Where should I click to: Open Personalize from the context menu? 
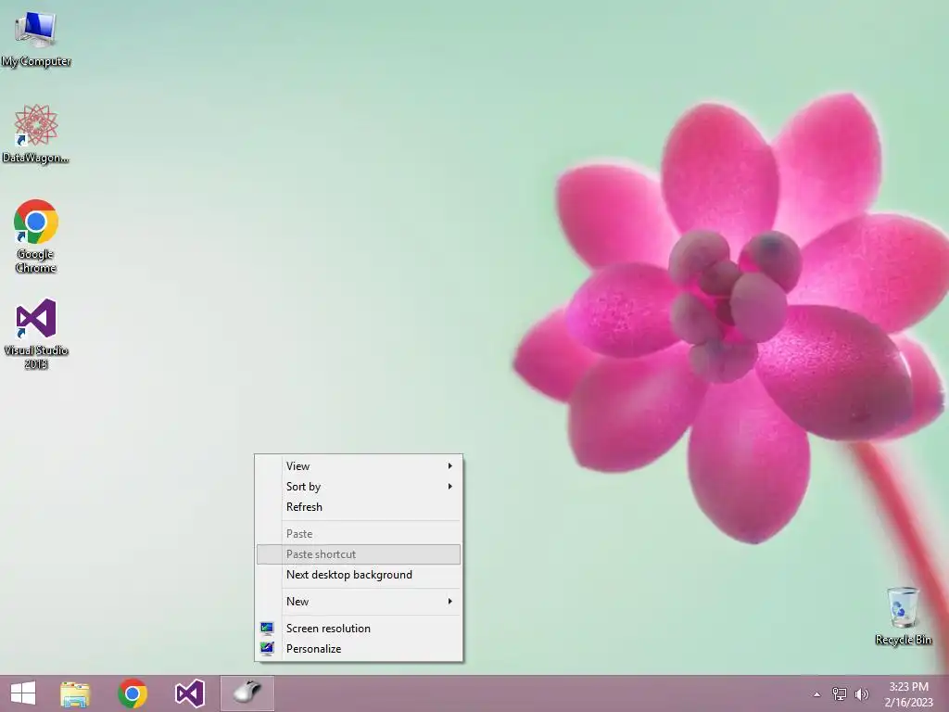coord(359,649)
